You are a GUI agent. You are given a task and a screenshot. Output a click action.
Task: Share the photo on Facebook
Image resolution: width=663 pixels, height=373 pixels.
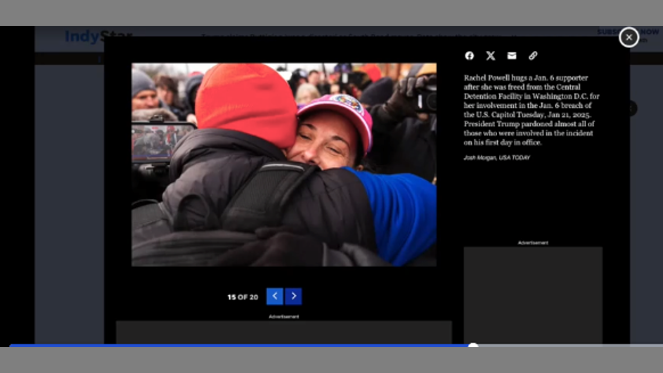[469, 56]
